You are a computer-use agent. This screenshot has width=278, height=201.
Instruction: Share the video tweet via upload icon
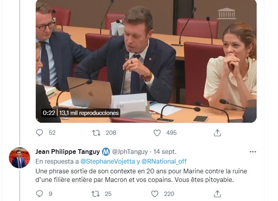[217, 133]
